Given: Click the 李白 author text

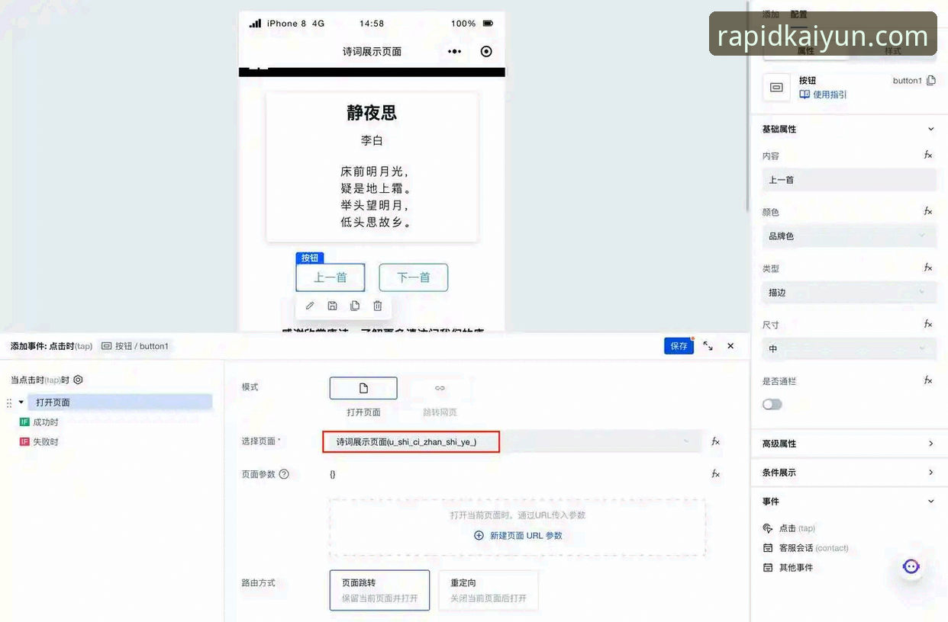Looking at the screenshot, I should pos(372,141).
